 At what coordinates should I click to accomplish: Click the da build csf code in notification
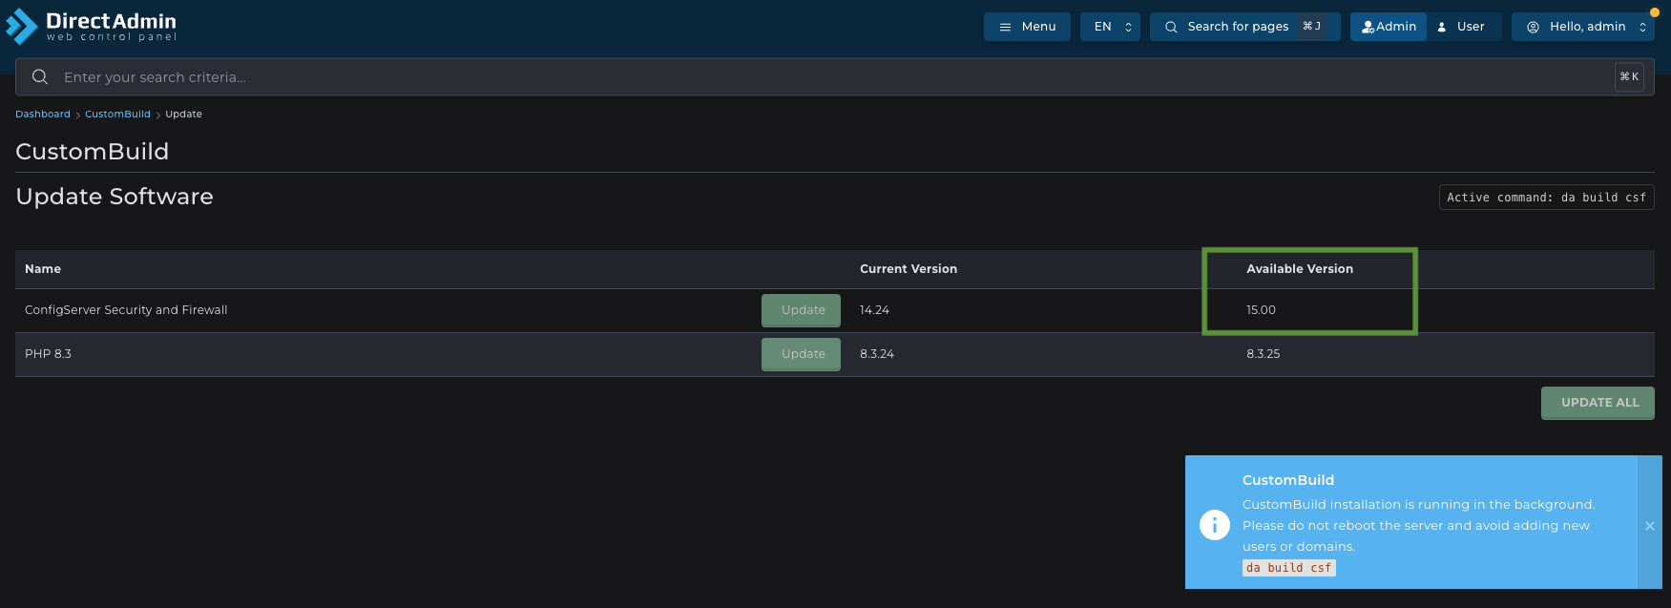click(1288, 568)
